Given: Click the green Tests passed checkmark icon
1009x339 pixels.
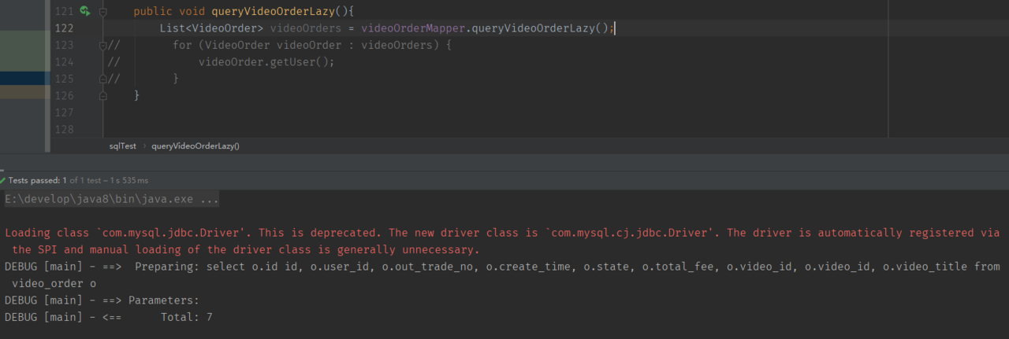Looking at the screenshot, I should (x=2, y=180).
